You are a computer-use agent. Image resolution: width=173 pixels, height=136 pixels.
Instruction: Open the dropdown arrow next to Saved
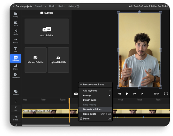45,6
